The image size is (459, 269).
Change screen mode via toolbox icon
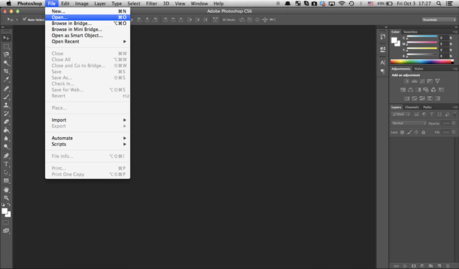5,231
